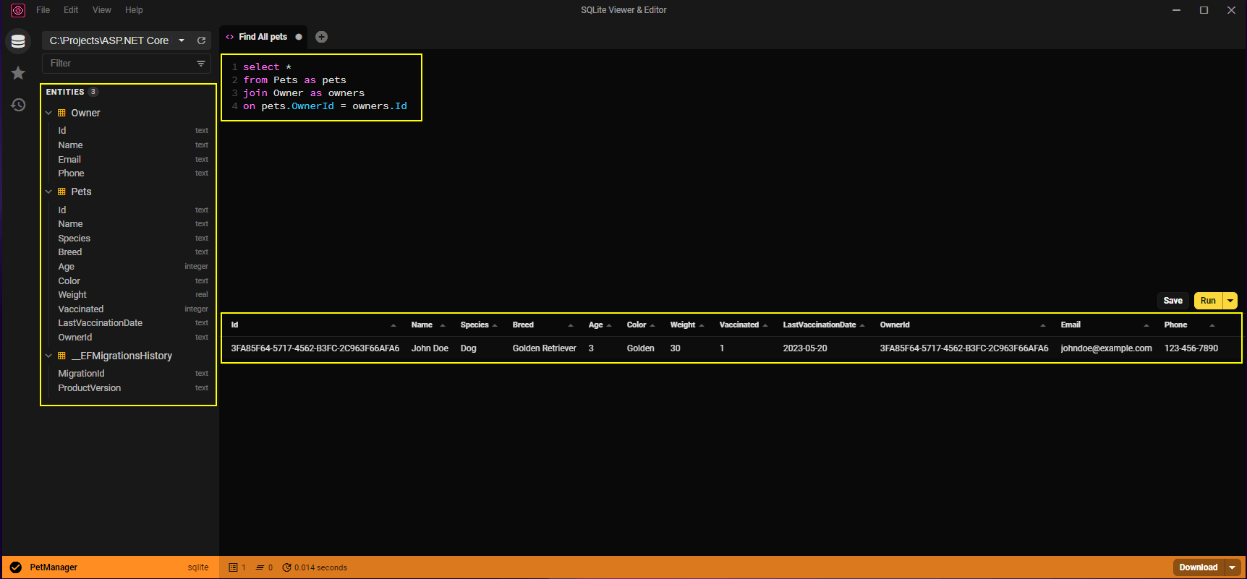Viewport: 1247px width, 579px height.
Task: Sort results by Color column arrow
Action: click(652, 325)
